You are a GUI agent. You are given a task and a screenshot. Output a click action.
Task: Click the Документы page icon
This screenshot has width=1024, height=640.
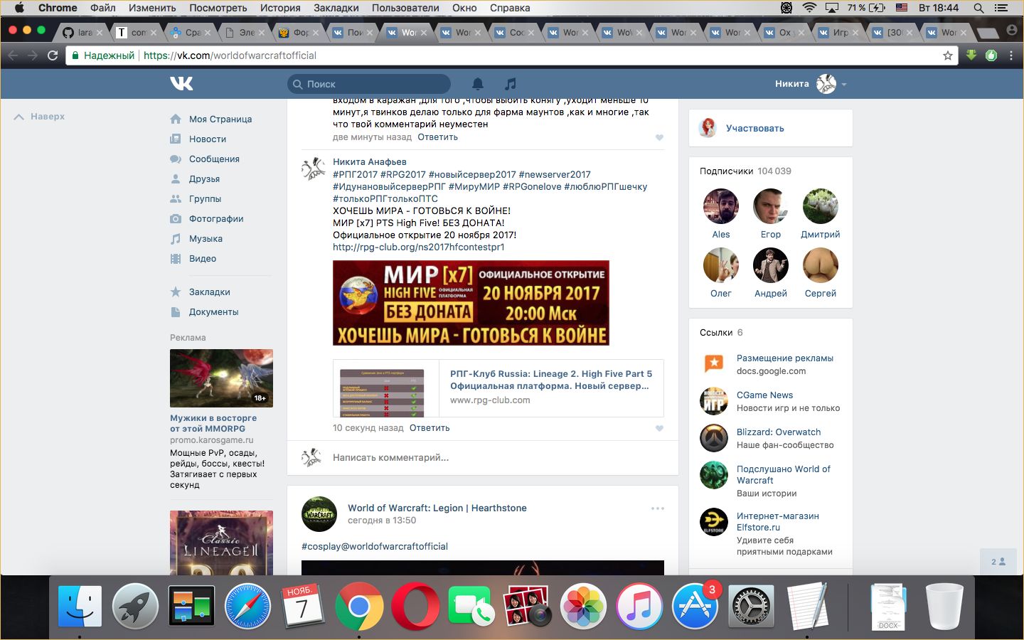point(176,312)
